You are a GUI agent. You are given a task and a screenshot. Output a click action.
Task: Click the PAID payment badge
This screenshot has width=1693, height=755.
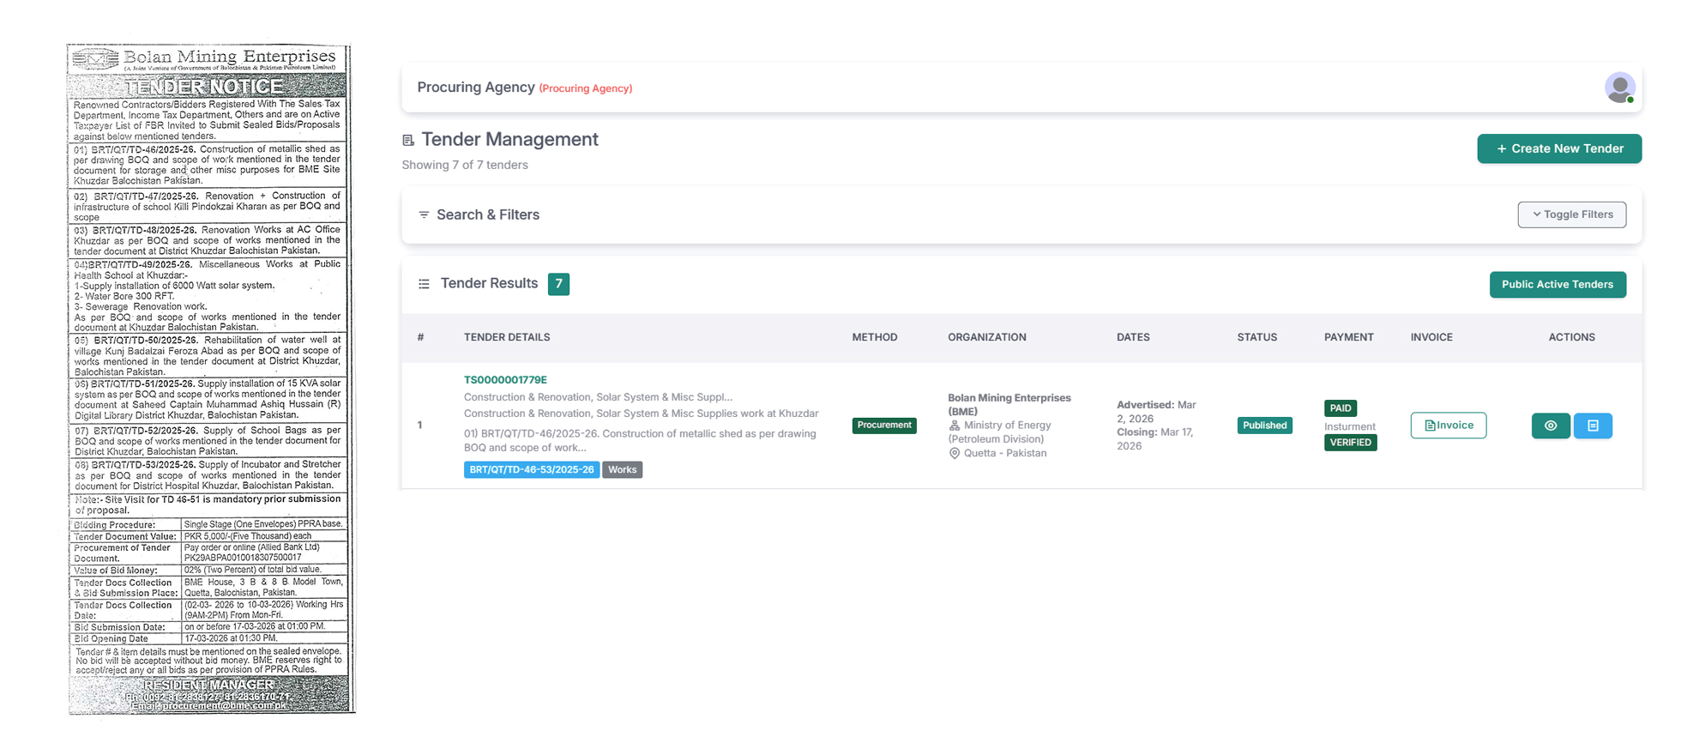(1340, 408)
